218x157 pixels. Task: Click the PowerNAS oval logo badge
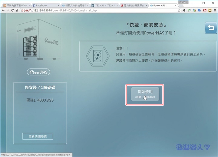tap(38, 72)
